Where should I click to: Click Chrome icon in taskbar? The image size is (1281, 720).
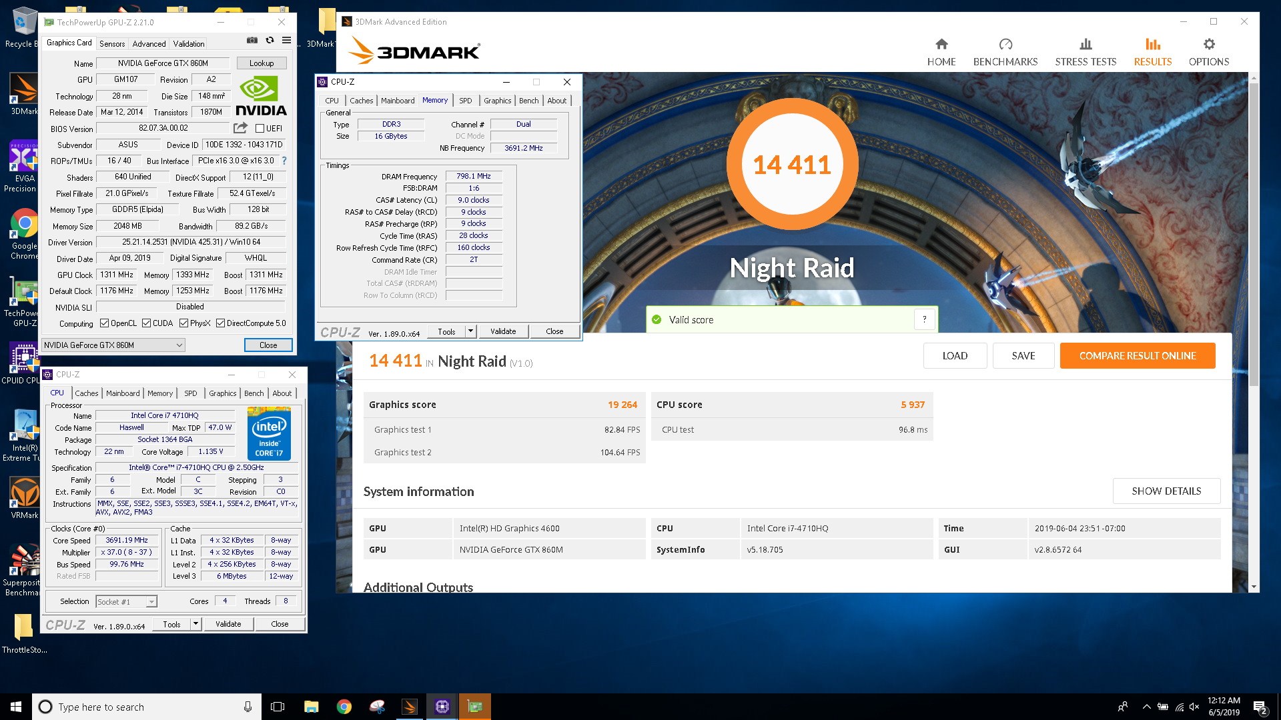tap(344, 707)
